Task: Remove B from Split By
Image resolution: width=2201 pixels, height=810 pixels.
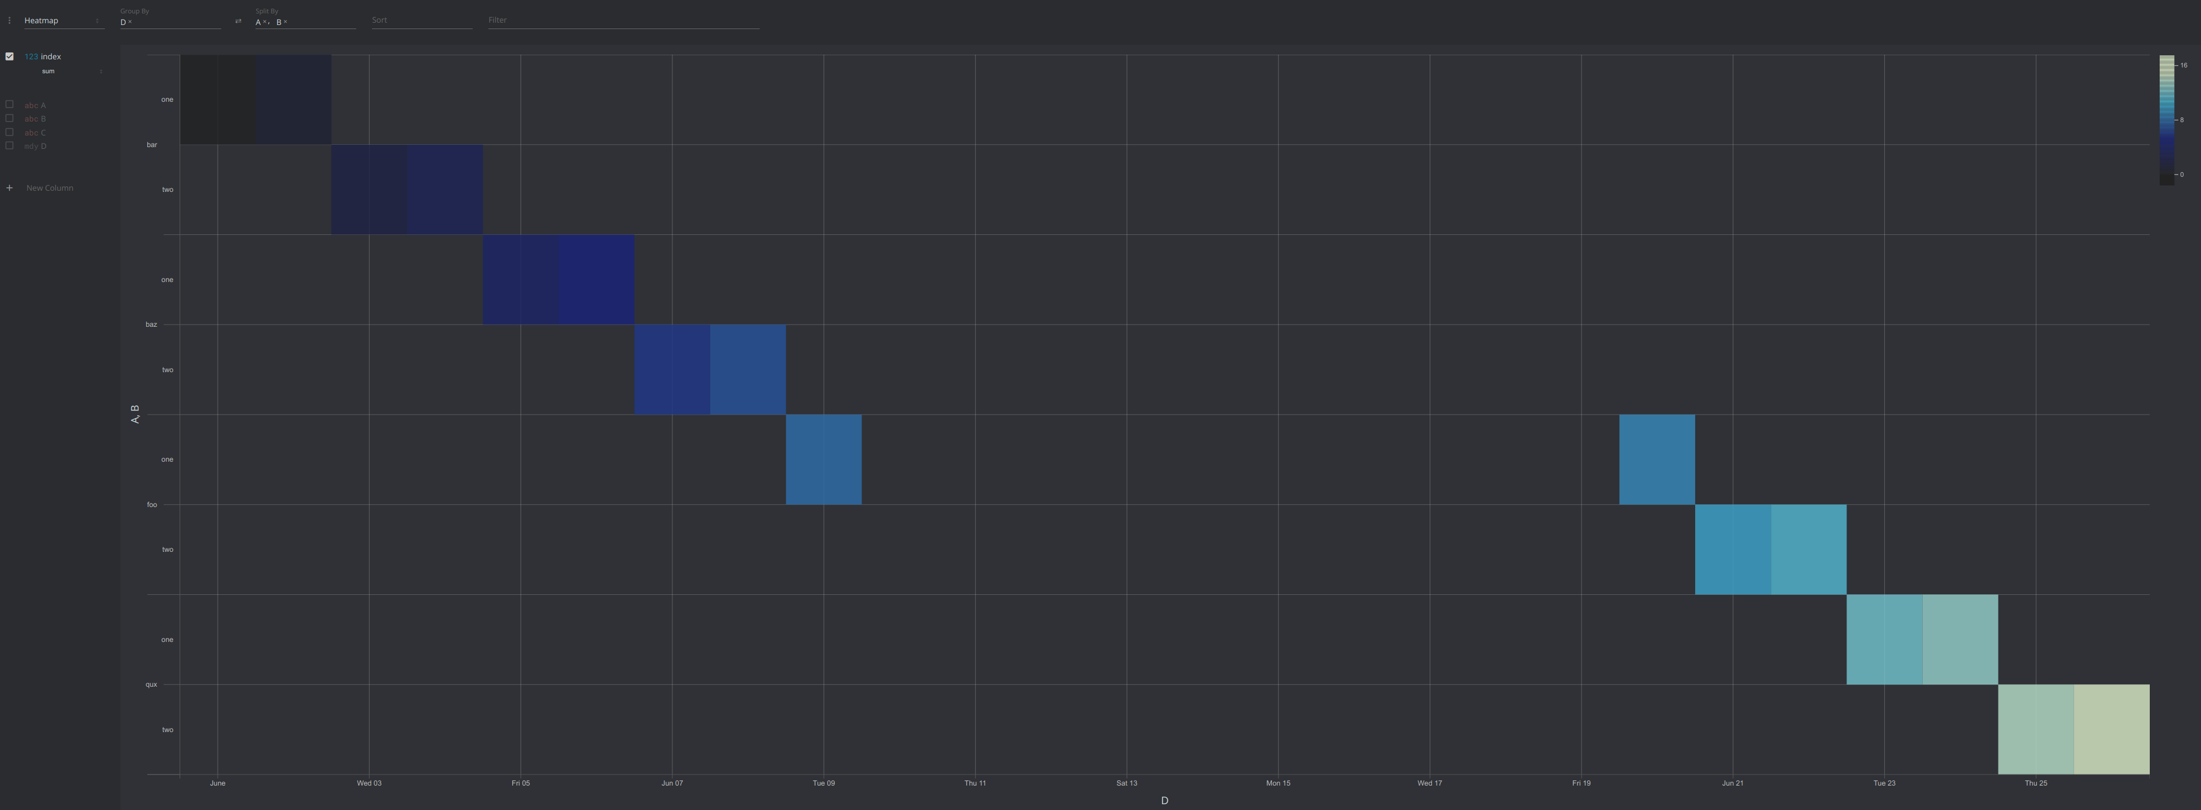Action: [285, 22]
